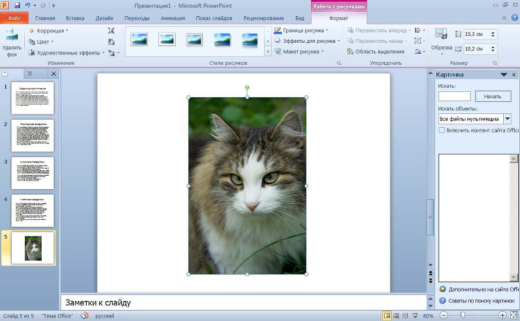The height and width of the screenshot is (321, 520).
Task: Expand Эффекты для рисунка menu
Action: tap(307, 41)
